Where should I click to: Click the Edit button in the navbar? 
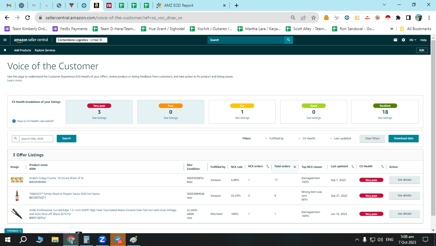click(x=422, y=50)
